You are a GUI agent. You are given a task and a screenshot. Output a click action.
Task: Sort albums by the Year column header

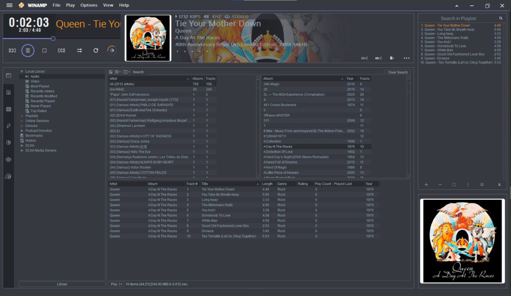click(x=351, y=78)
